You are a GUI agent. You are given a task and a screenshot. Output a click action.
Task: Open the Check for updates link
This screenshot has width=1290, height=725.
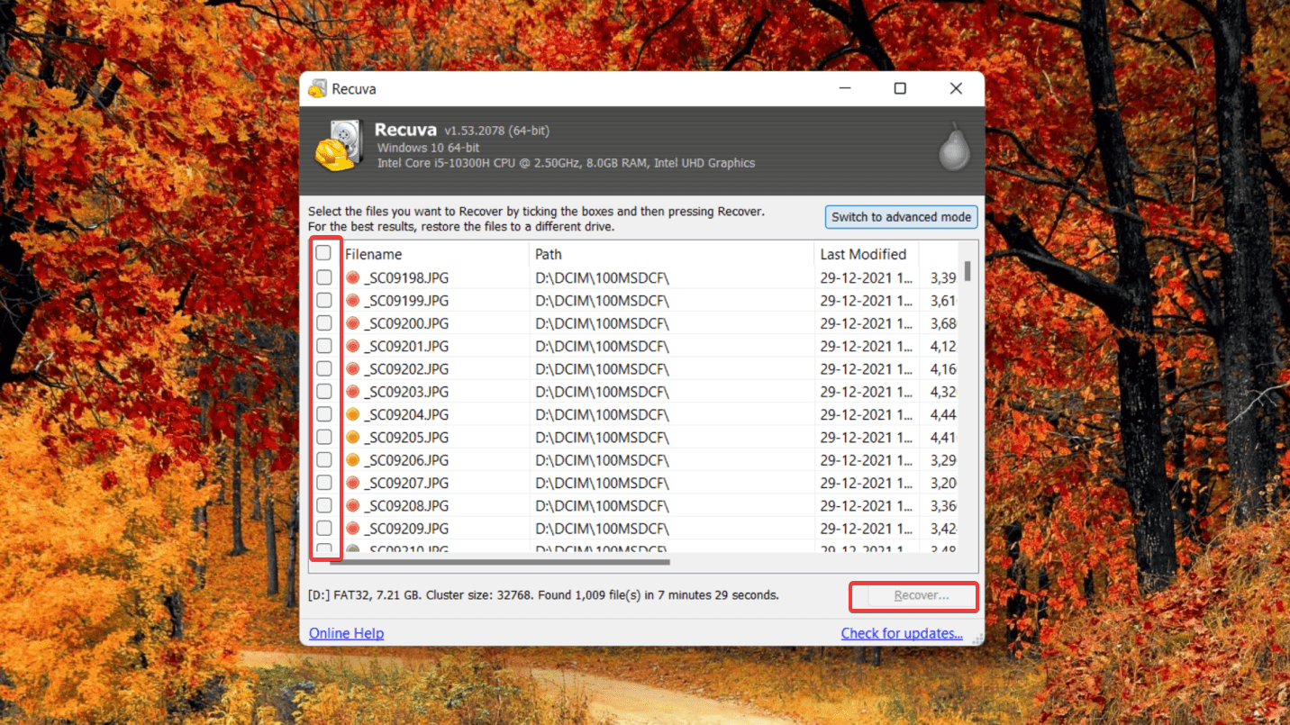pos(902,633)
